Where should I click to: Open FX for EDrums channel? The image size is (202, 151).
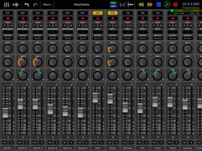(x=128, y=13)
